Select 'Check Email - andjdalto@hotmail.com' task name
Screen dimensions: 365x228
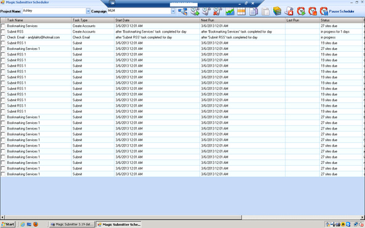pyautogui.click(x=33, y=37)
